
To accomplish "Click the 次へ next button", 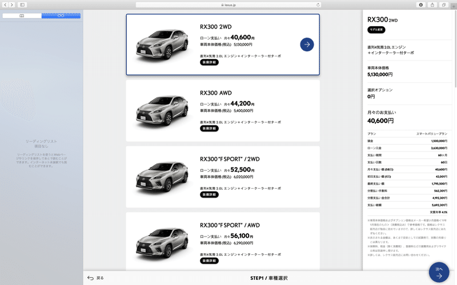I will click(439, 272).
